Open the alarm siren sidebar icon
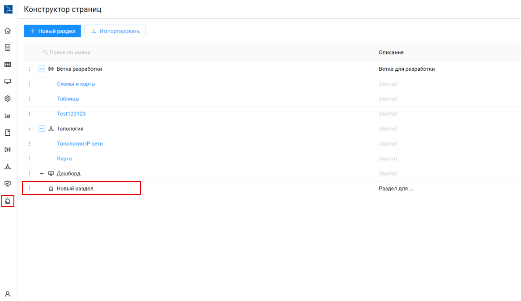This screenshot has width=521, height=301. 8,201
